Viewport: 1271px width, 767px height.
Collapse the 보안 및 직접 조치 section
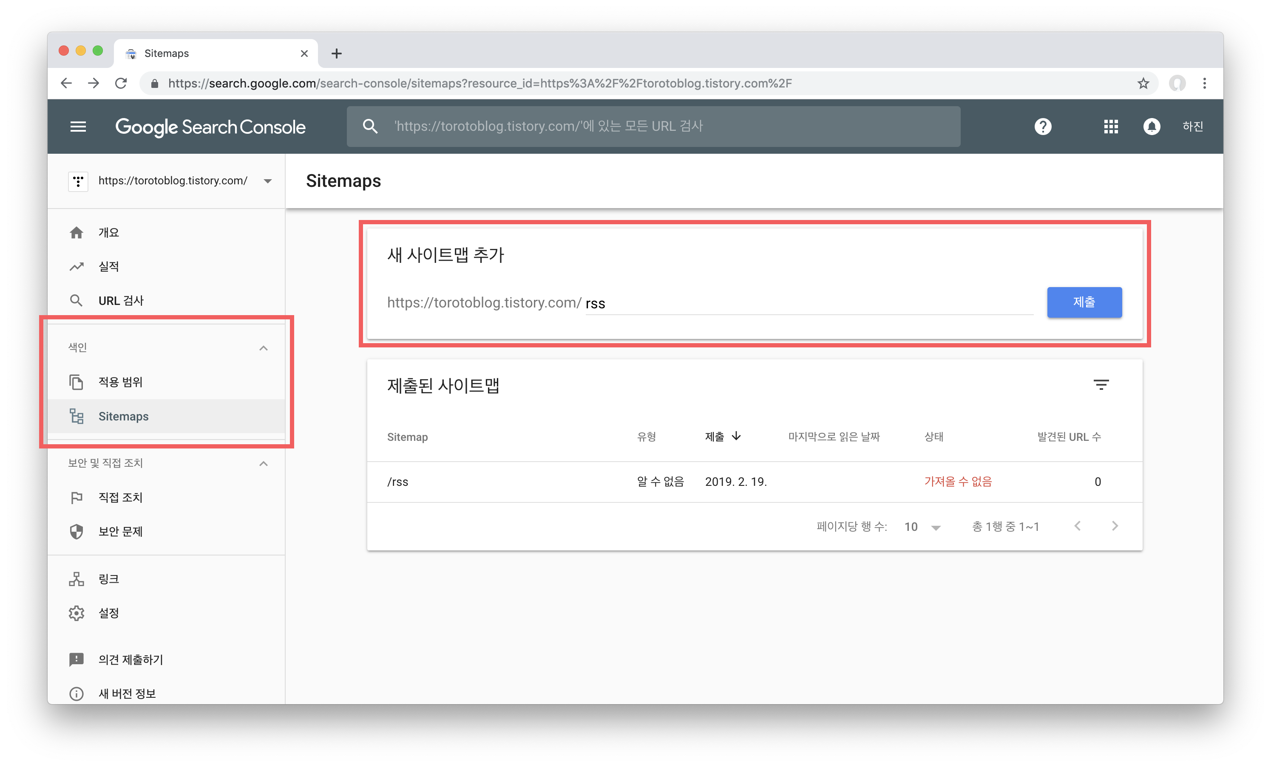(x=263, y=463)
